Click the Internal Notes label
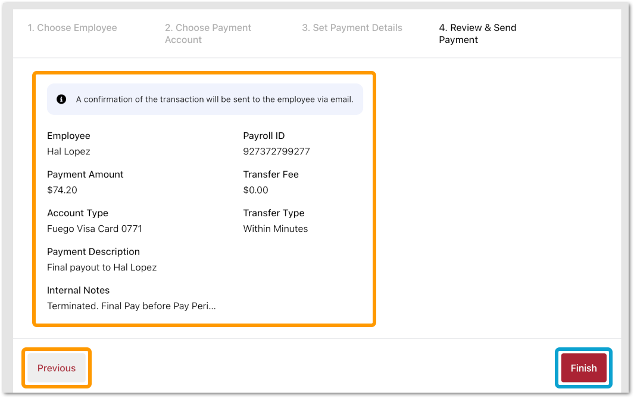 tap(78, 291)
